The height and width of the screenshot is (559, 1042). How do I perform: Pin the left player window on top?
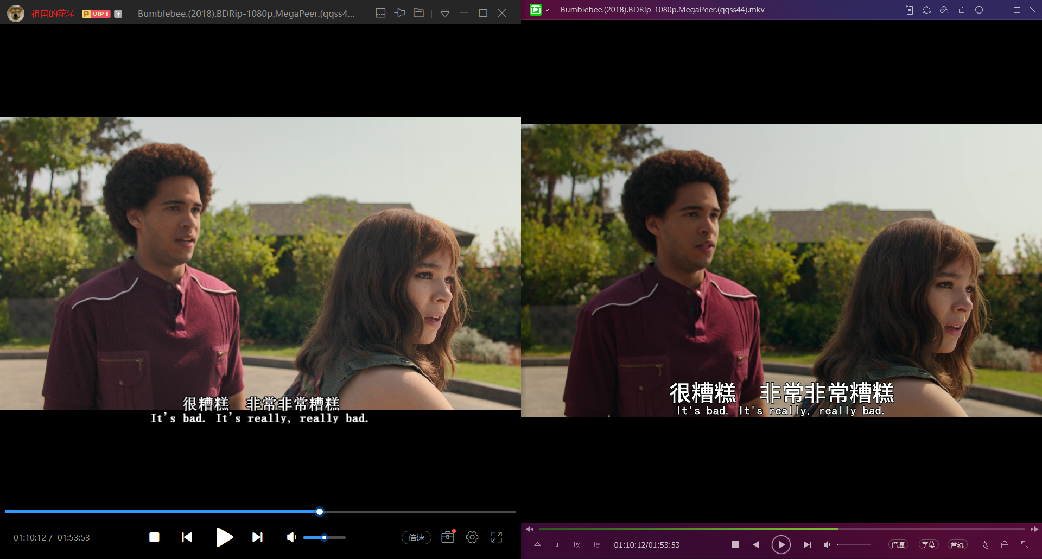pos(400,13)
